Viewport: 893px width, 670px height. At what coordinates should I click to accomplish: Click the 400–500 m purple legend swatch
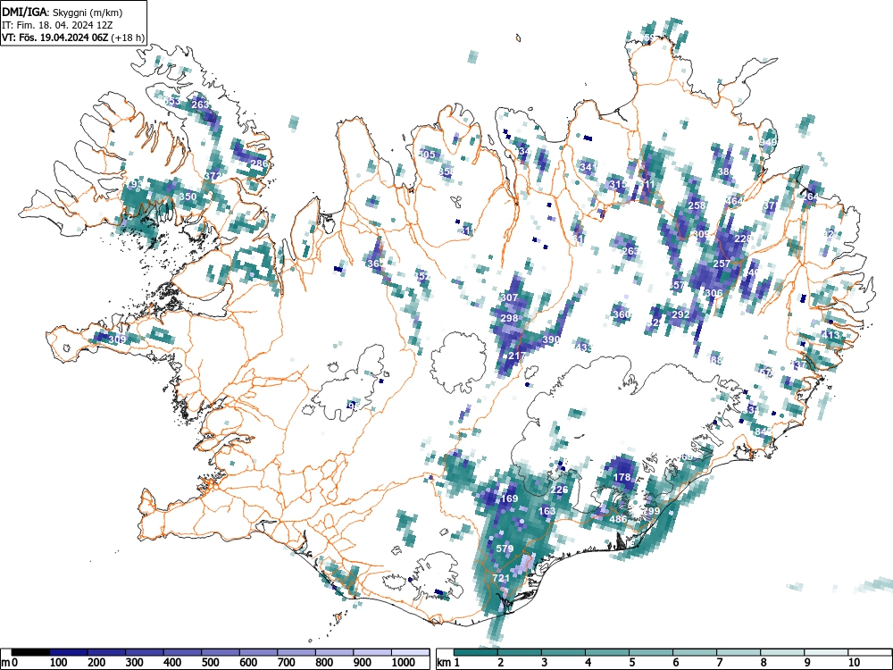(x=183, y=652)
